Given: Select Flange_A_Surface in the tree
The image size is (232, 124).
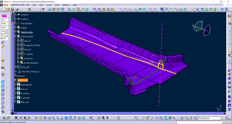Looking at the screenshot, I should [32, 45].
